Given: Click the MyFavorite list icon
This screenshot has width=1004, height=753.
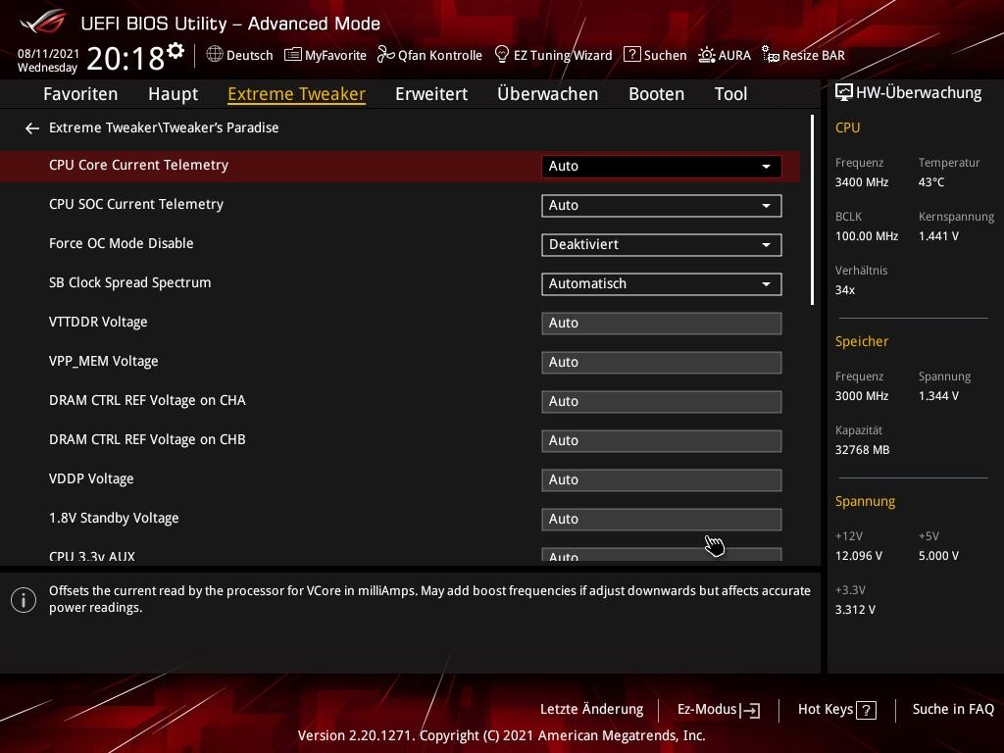Looking at the screenshot, I should point(292,55).
